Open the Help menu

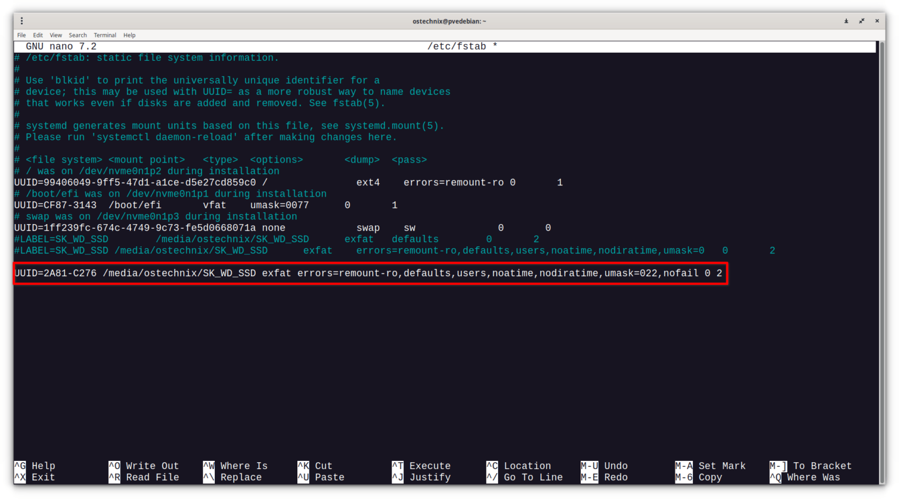[129, 35]
